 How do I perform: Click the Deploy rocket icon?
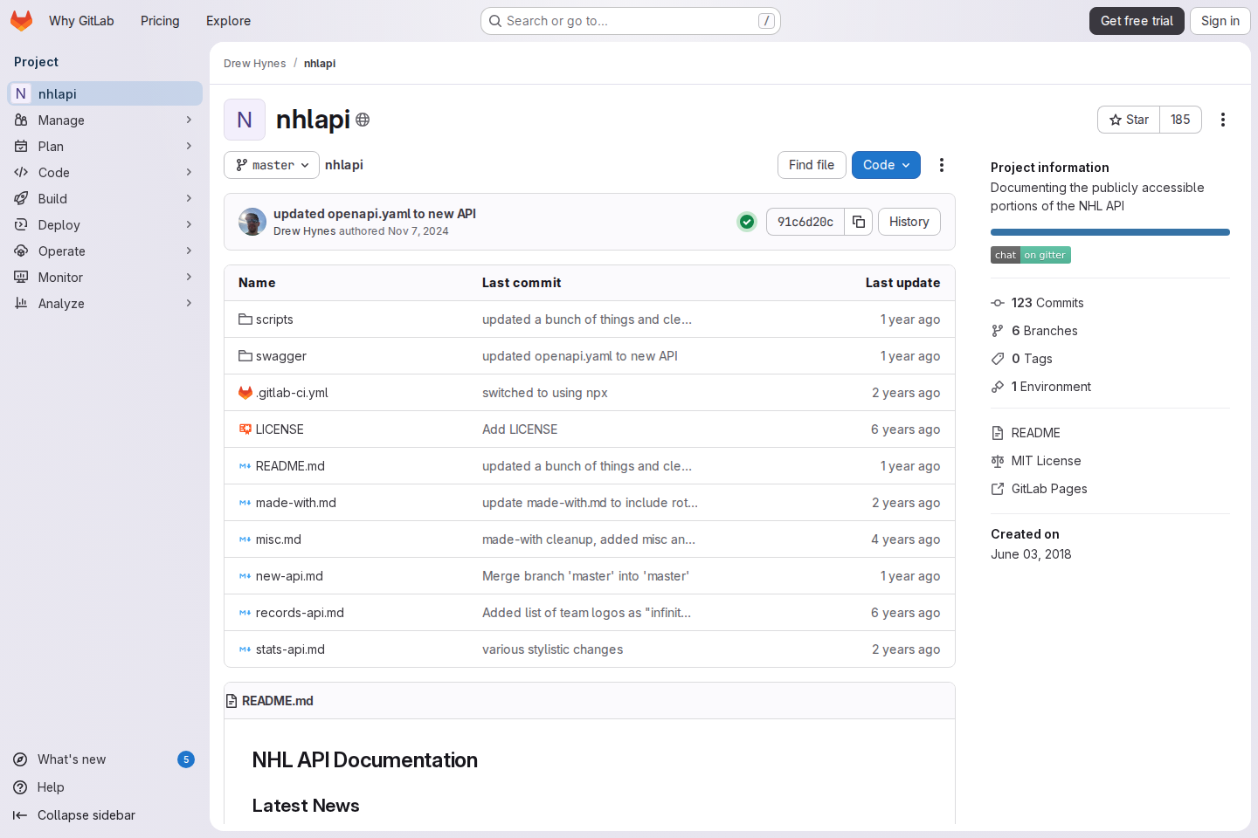[19, 224]
